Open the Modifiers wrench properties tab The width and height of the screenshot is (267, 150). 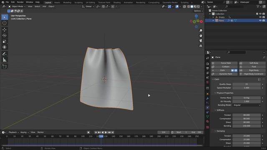(207, 98)
